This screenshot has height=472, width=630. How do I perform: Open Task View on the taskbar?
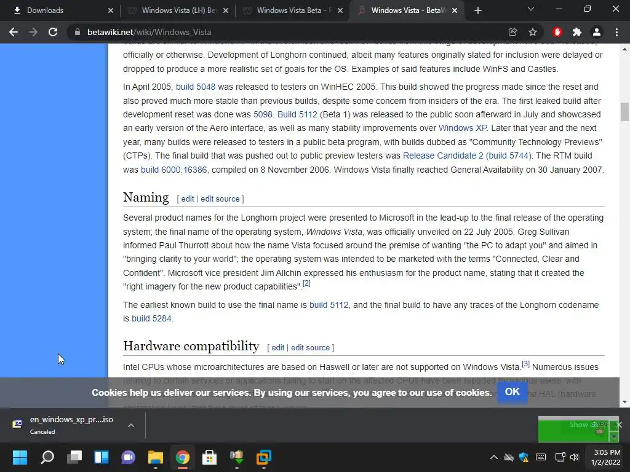[x=74, y=457]
